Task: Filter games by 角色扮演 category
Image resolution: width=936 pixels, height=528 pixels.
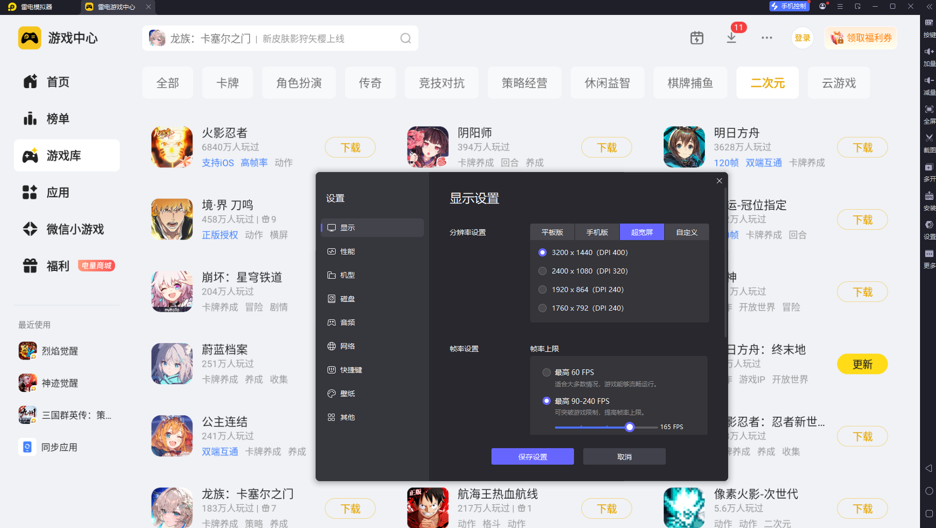Action: coord(299,83)
